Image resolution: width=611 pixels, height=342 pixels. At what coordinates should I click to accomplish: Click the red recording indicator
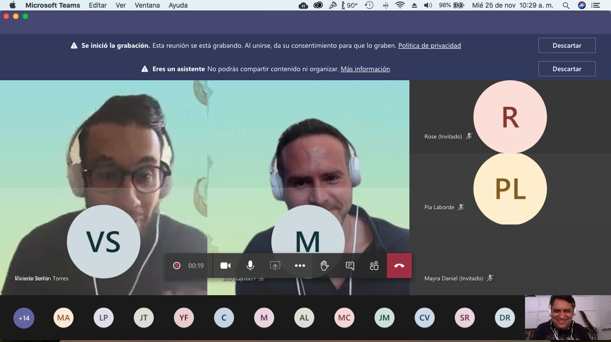tap(177, 266)
